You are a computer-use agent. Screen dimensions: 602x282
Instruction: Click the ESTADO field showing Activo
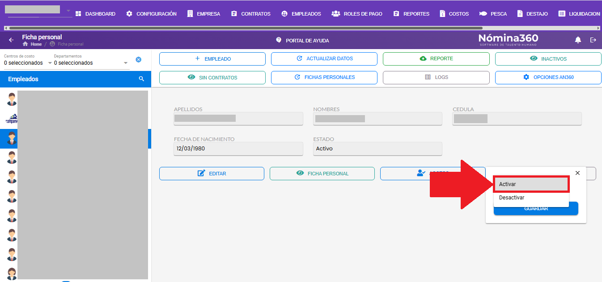tap(377, 149)
